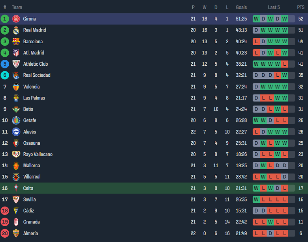
Task: Click the Valencia bat crest icon
Action: coord(16,87)
